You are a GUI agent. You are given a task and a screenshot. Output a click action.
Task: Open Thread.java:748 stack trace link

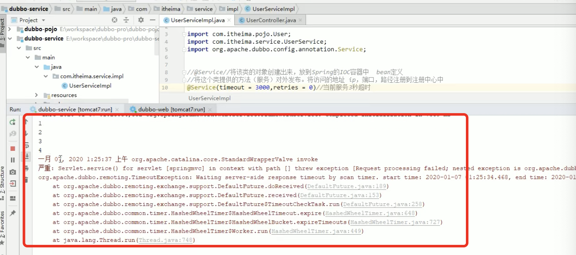pyautogui.click(x=166, y=240)
